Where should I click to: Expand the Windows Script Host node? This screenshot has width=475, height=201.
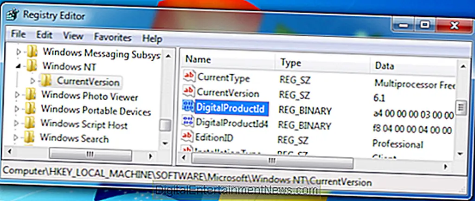[x=18, y=124]
